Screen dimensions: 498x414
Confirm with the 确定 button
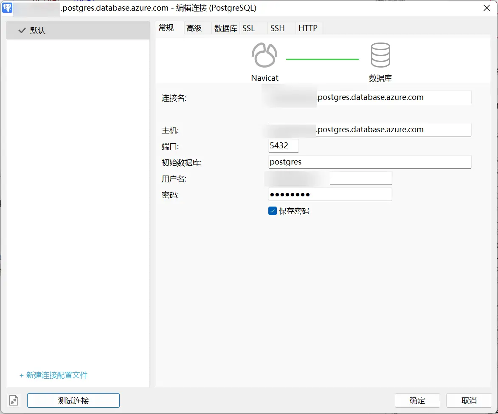(417, 400)
